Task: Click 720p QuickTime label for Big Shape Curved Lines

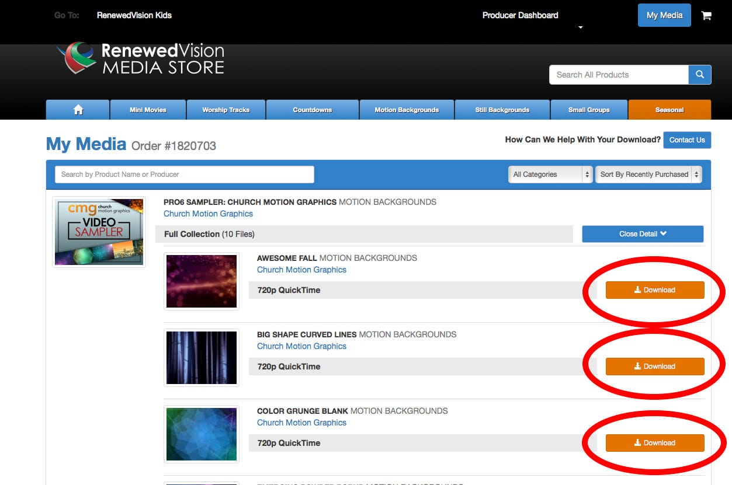Action: [289, 367]
